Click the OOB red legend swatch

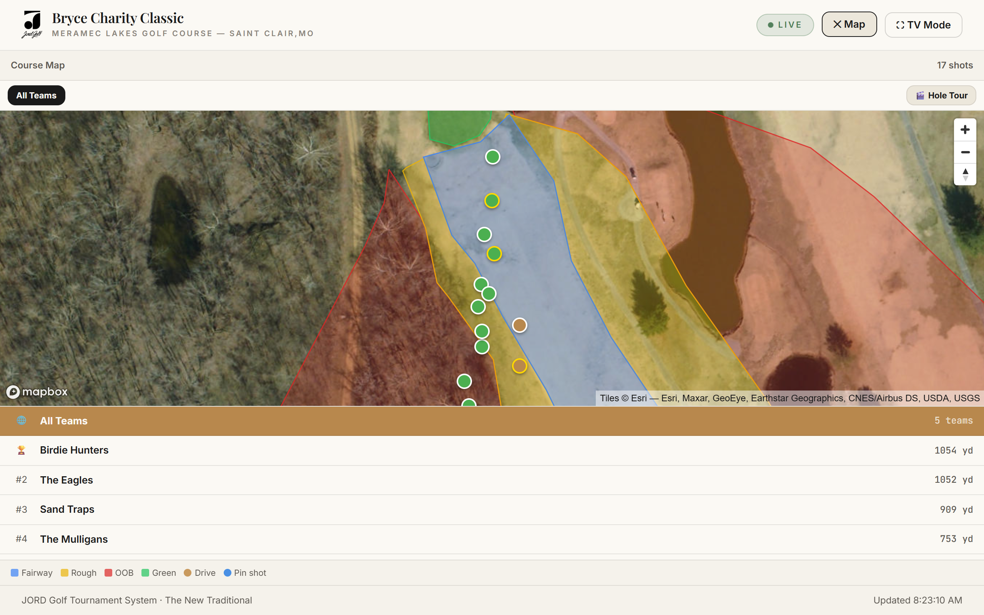tap(108, 573)
